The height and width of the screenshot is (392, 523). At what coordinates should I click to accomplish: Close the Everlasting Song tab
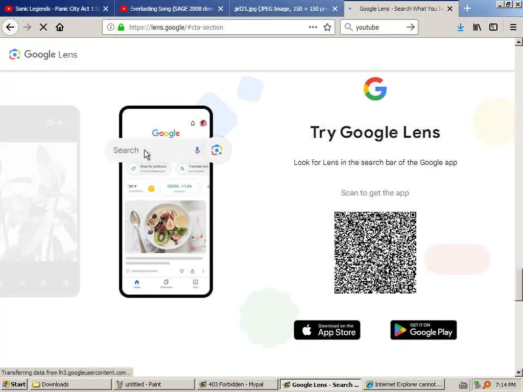[221, 9]
